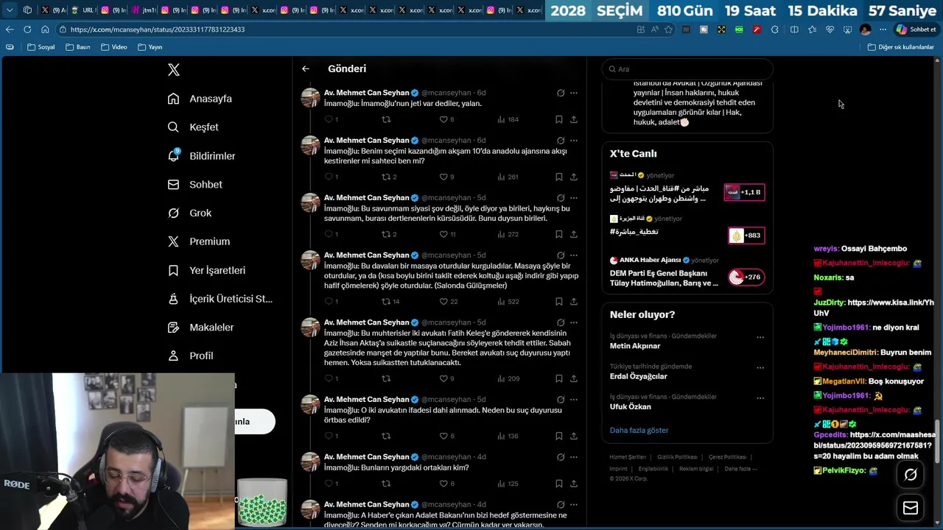
Task: Like 'Bu davaları bir masaya' tweet
Action: click(x=444, y=301)
